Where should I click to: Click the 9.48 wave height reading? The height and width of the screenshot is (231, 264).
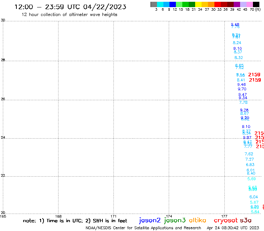pyautogui.click(x=235, y=25)
